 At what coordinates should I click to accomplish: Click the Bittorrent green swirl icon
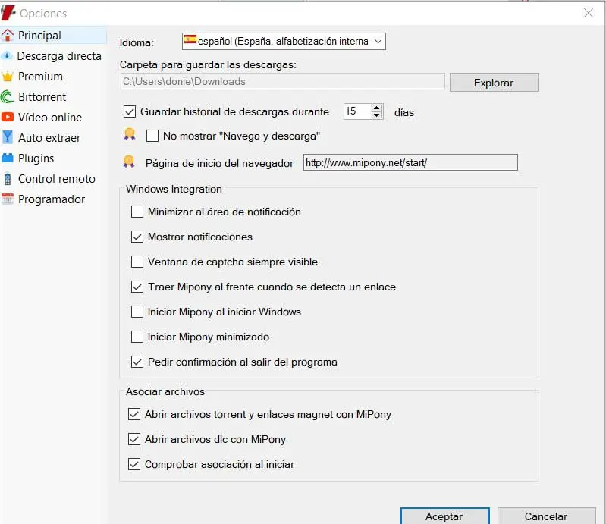click(8, 96)
